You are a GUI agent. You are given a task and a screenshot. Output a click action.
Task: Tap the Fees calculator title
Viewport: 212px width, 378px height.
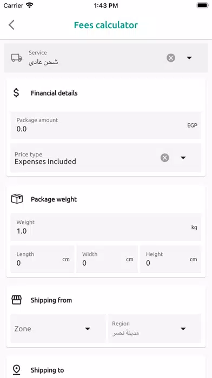[106, 25]
